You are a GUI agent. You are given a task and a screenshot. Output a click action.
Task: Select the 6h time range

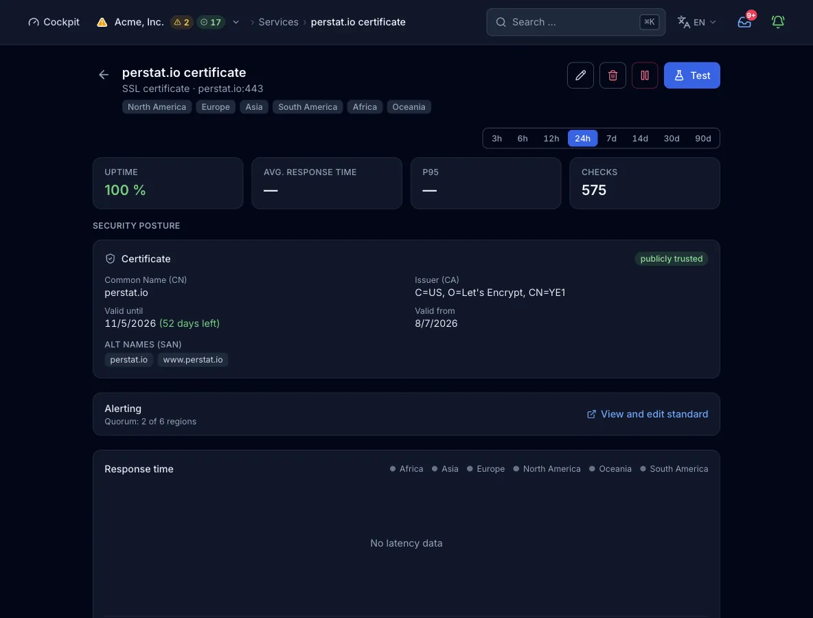pyautogui.click(x=523, y=139)
